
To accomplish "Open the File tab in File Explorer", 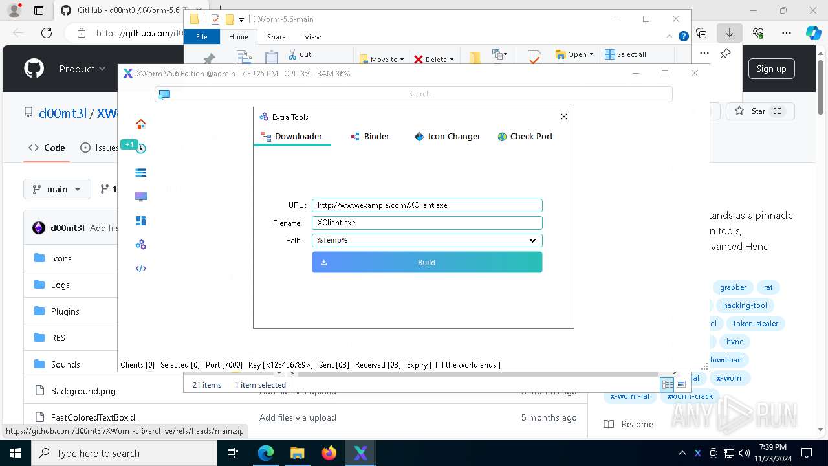I will [202, 37].
